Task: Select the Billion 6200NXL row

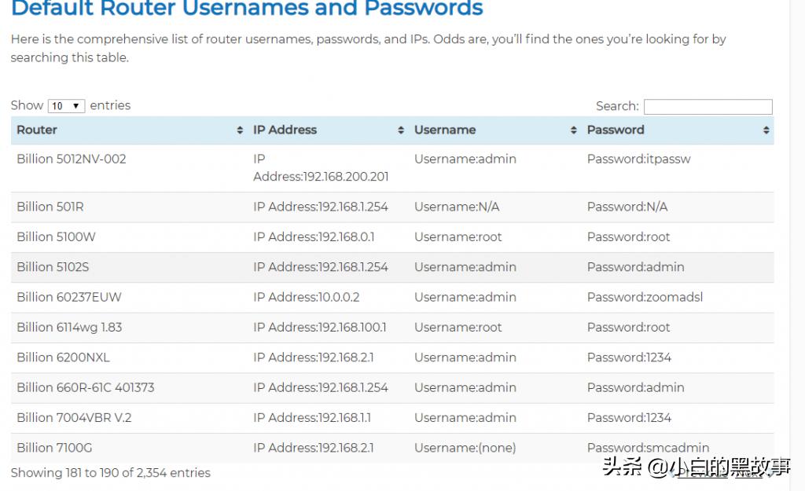Action: (63, 357)
